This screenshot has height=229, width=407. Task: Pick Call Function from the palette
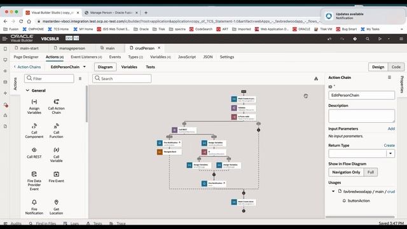57,130
